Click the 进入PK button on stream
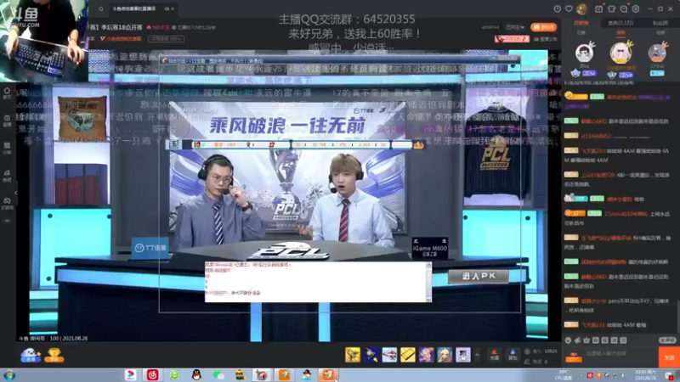680x382 pixels. click(479, 276)
